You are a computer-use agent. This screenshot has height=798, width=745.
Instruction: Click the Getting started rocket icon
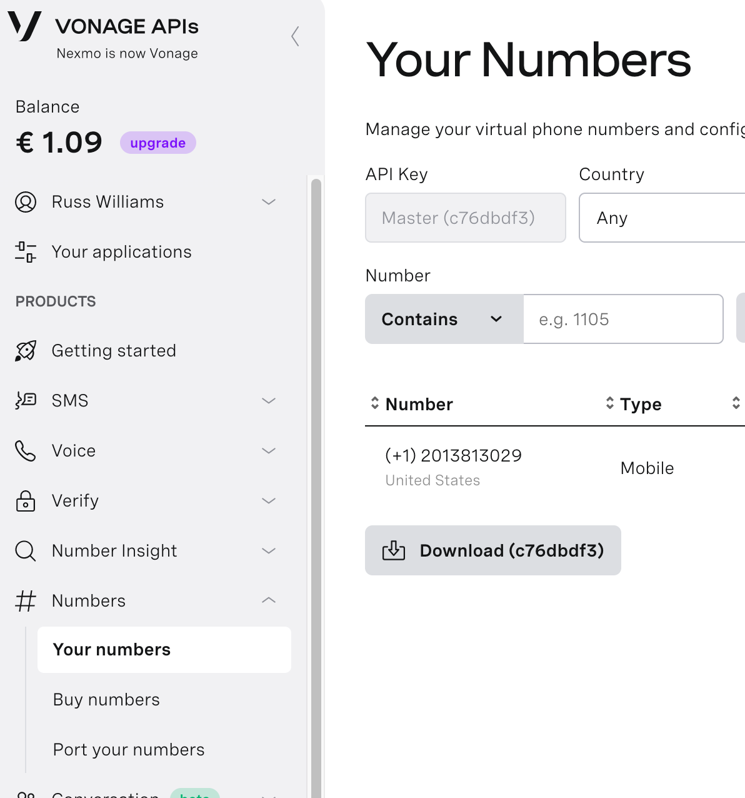click(x=26, y=351)
